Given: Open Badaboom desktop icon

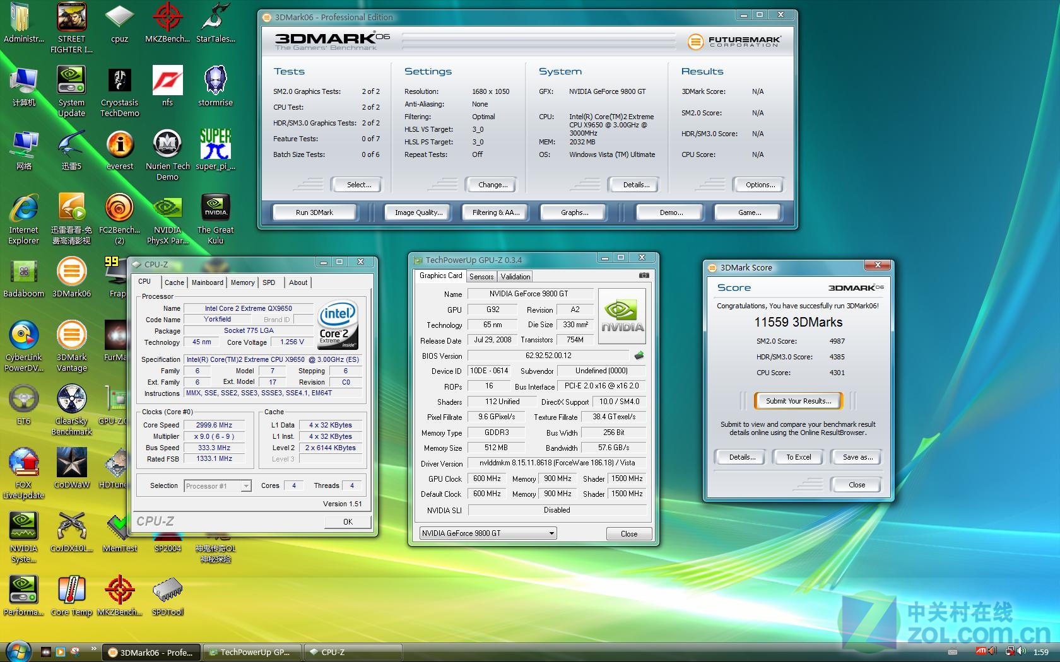Looking at the screenshot, I should [x=23, y=278].
